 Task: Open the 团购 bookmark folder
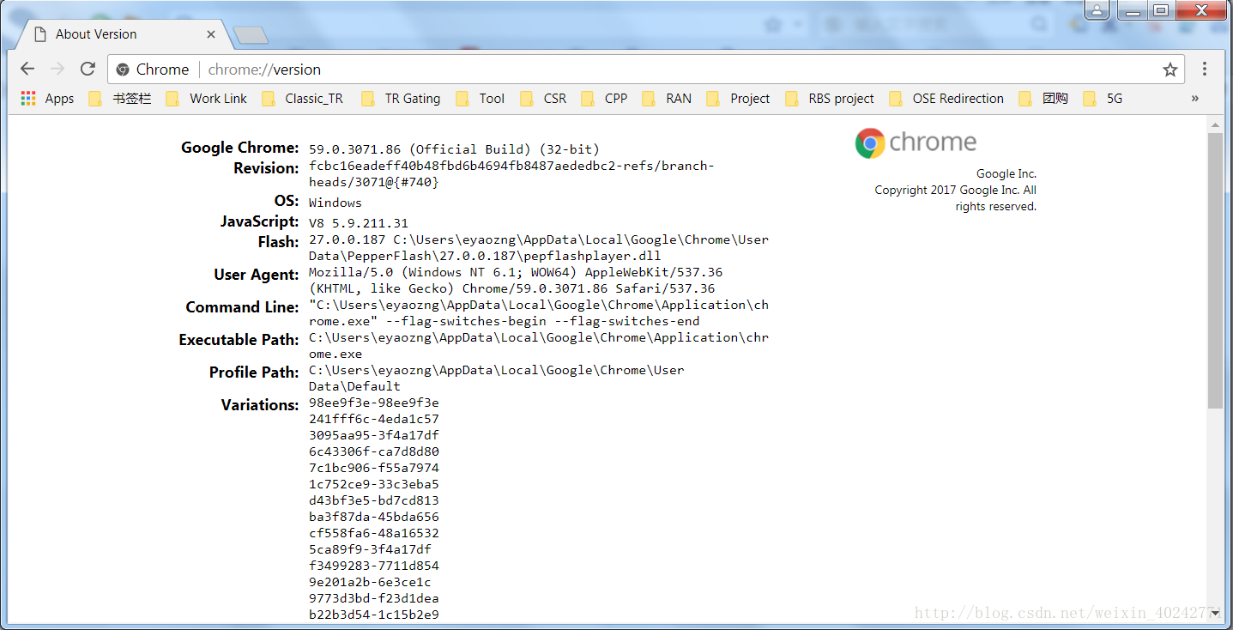coord(1043,99)
